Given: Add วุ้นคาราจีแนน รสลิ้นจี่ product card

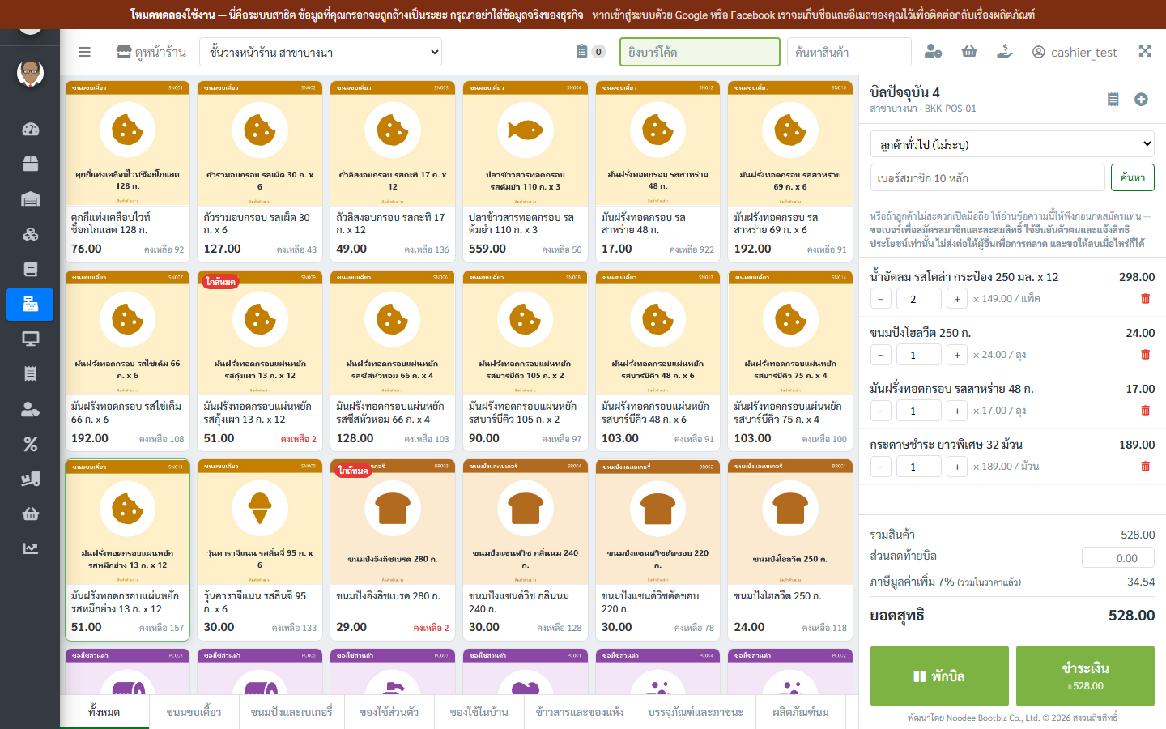Looking at the screenshot, I should point(260,549).
